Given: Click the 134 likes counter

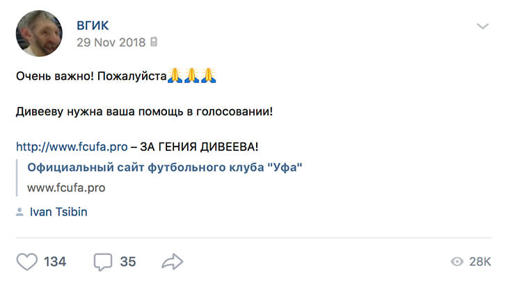Looking at the screenshot, I should [x=55, y=262].
